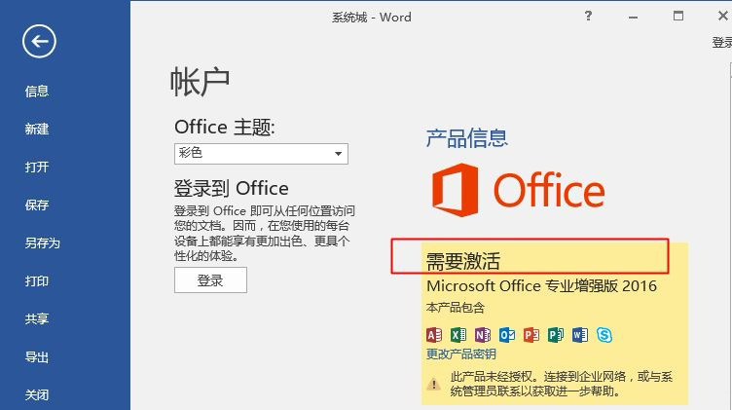Screen dimensions: 732x410
Task: Open the 信息 menu item
Action: [37, 92]
